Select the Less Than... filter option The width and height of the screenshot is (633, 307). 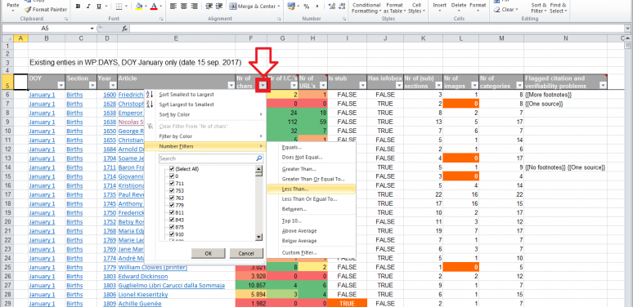tap(311, 189)
